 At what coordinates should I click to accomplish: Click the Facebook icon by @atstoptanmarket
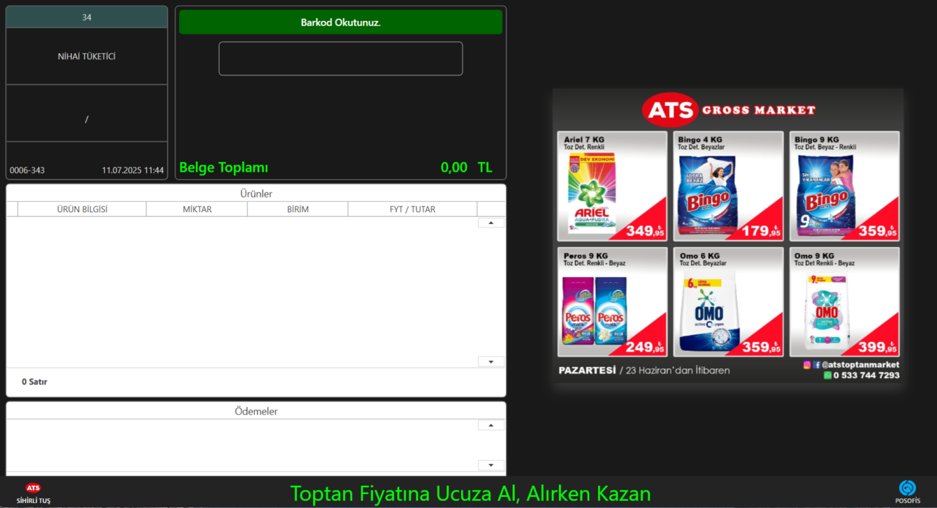point(817,364)
